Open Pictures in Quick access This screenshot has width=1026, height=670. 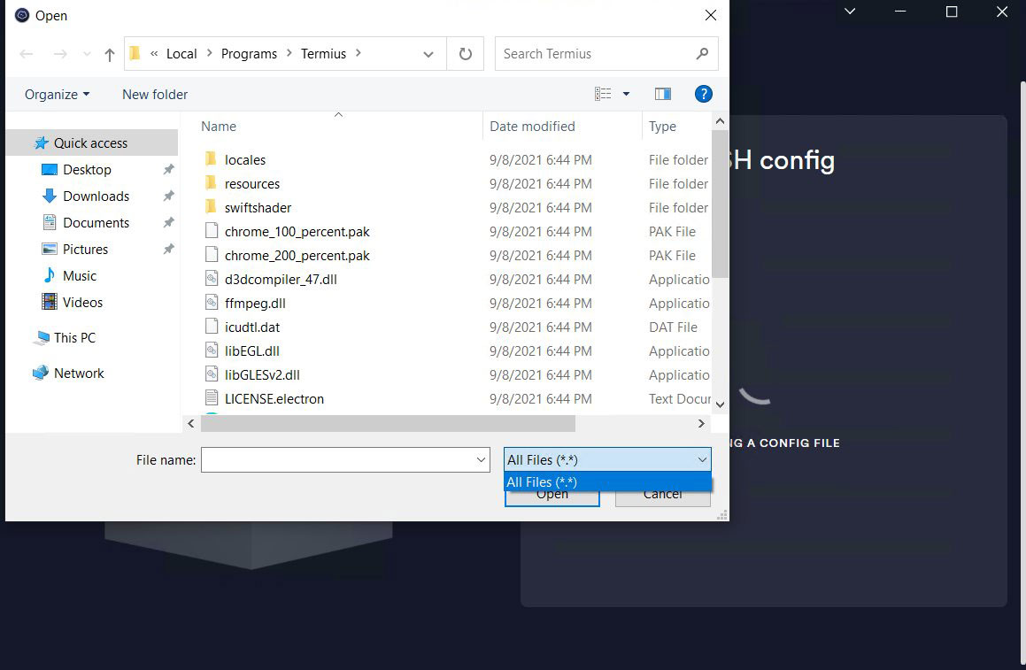tap(85, 250)
